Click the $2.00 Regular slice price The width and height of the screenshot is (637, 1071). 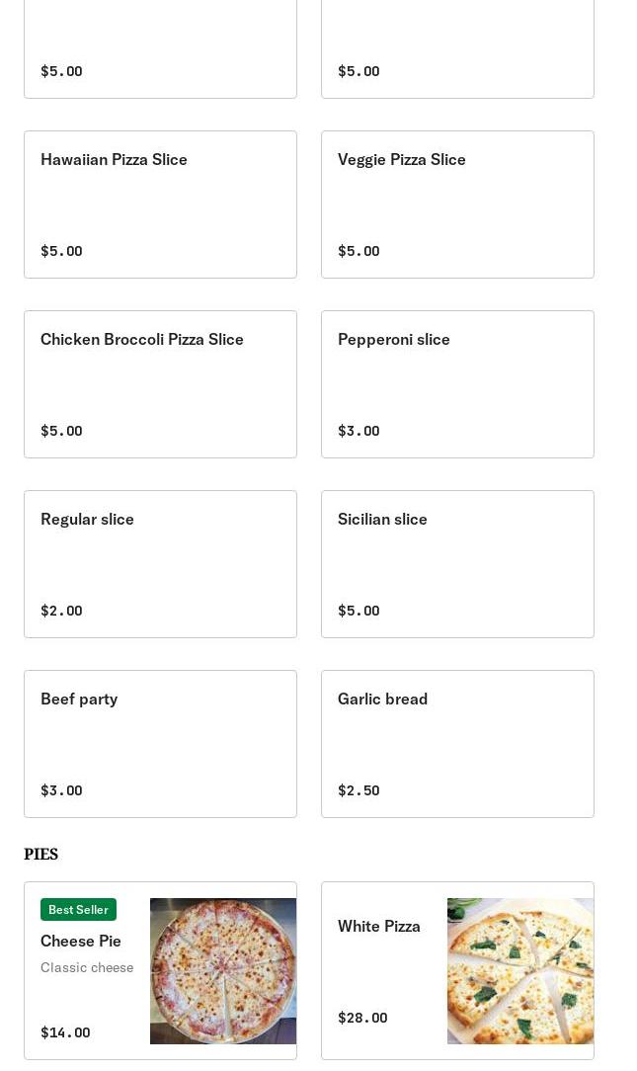coord(61,611)
